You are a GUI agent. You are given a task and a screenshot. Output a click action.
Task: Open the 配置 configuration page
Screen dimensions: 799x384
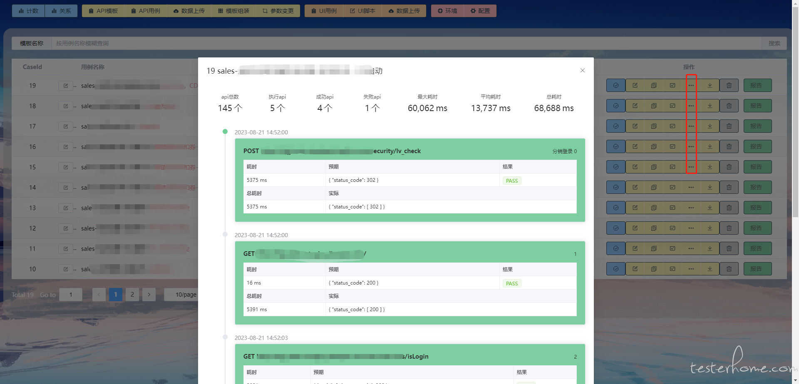pos(480,11)
